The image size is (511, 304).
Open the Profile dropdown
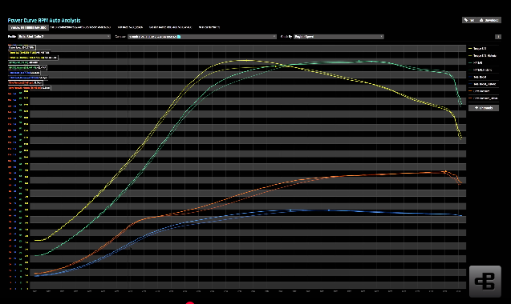64,37
